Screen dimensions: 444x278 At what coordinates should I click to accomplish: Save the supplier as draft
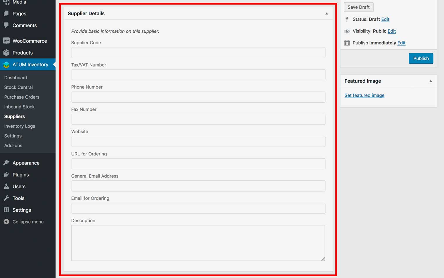358,7
